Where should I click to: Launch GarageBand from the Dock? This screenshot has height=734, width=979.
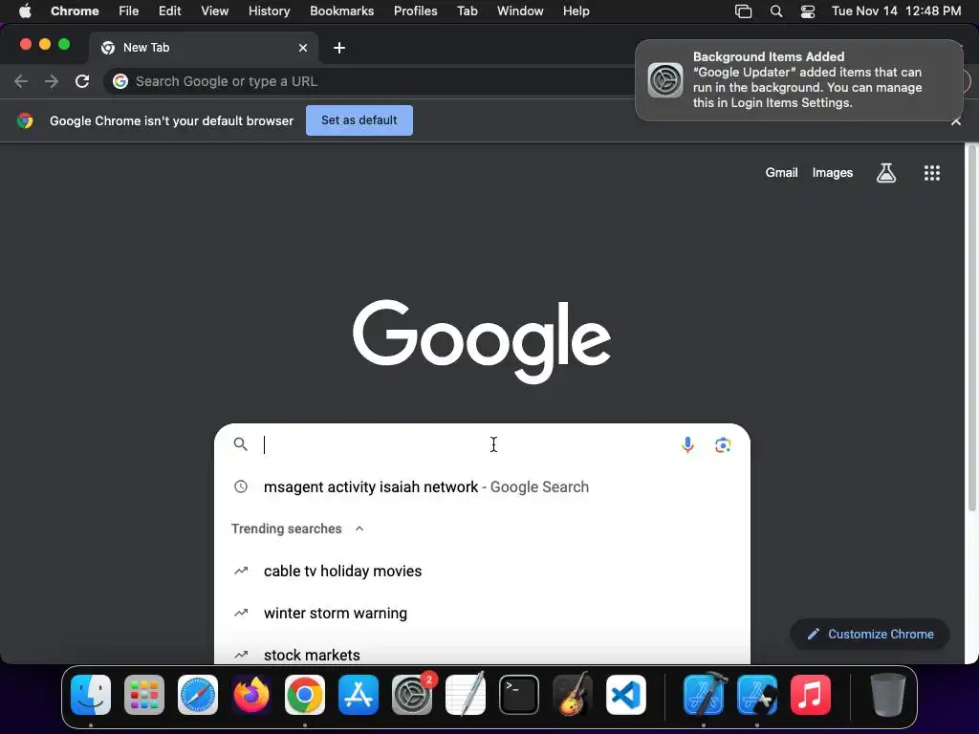[x=573, y=695]
